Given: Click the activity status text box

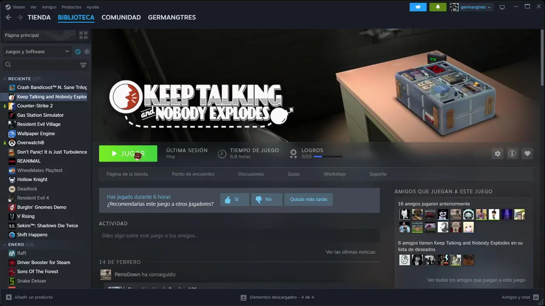Looking at the screenshot, I should (x=239, y=236).
